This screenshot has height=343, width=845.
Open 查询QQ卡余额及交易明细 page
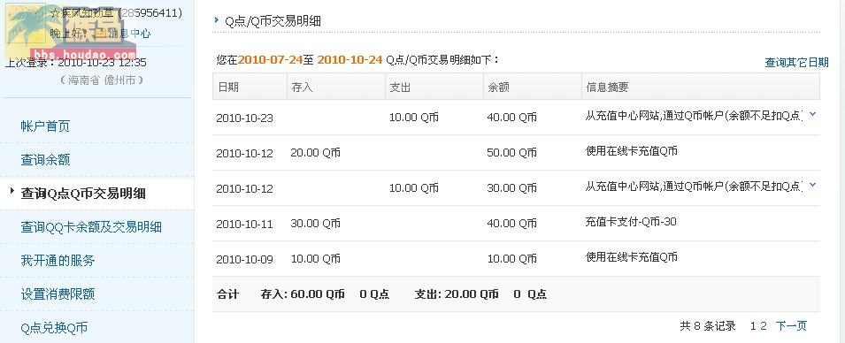click(x=91, y=226)
